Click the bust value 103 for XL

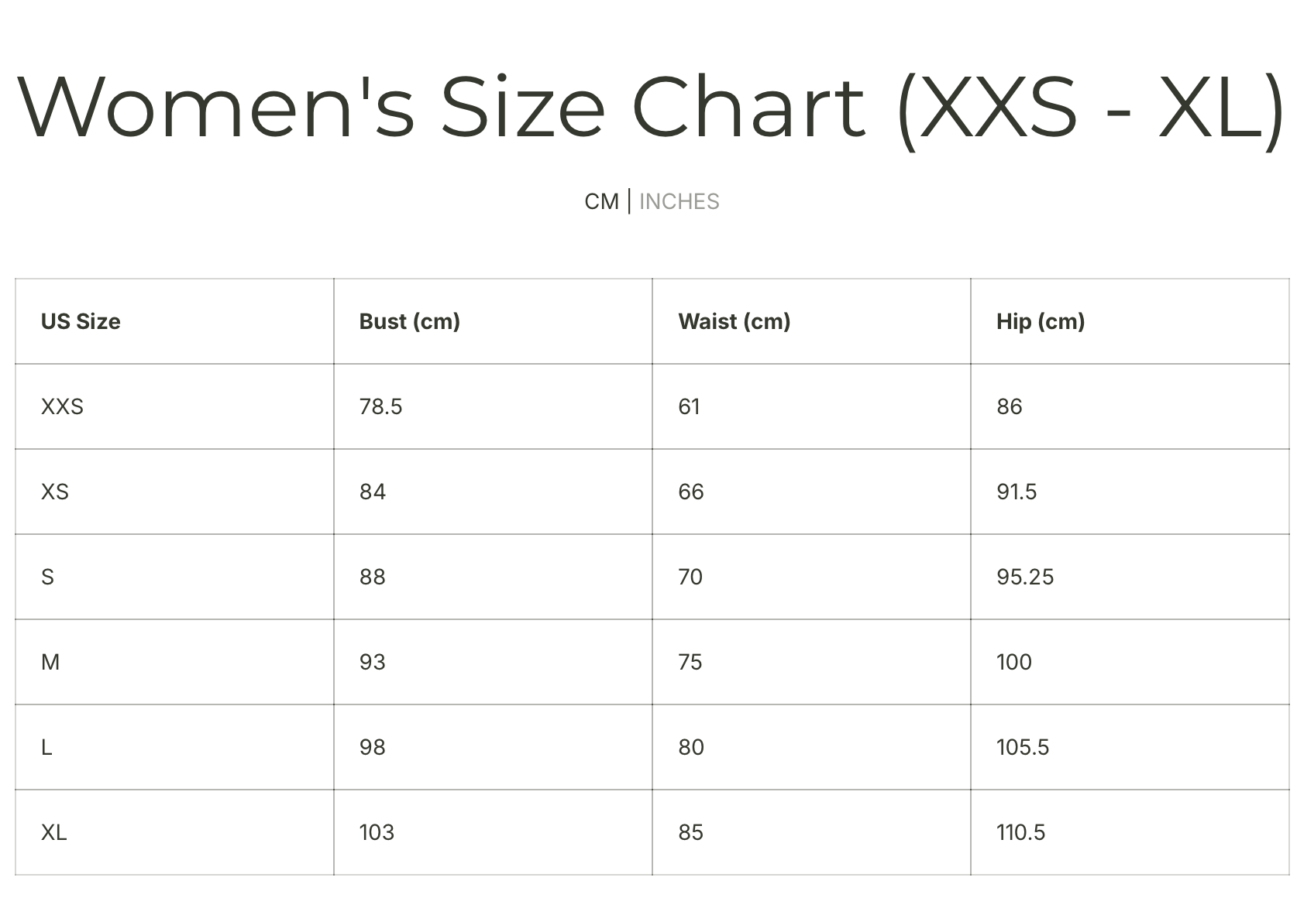pos(377,832)
